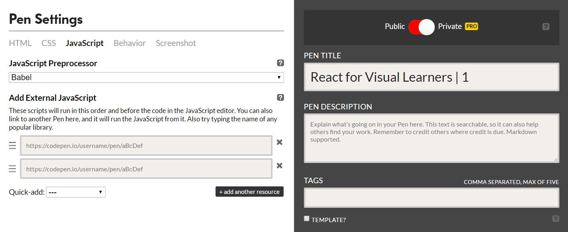Open the Screenshot settings tab
568x232 pixels.
point(176,43)
